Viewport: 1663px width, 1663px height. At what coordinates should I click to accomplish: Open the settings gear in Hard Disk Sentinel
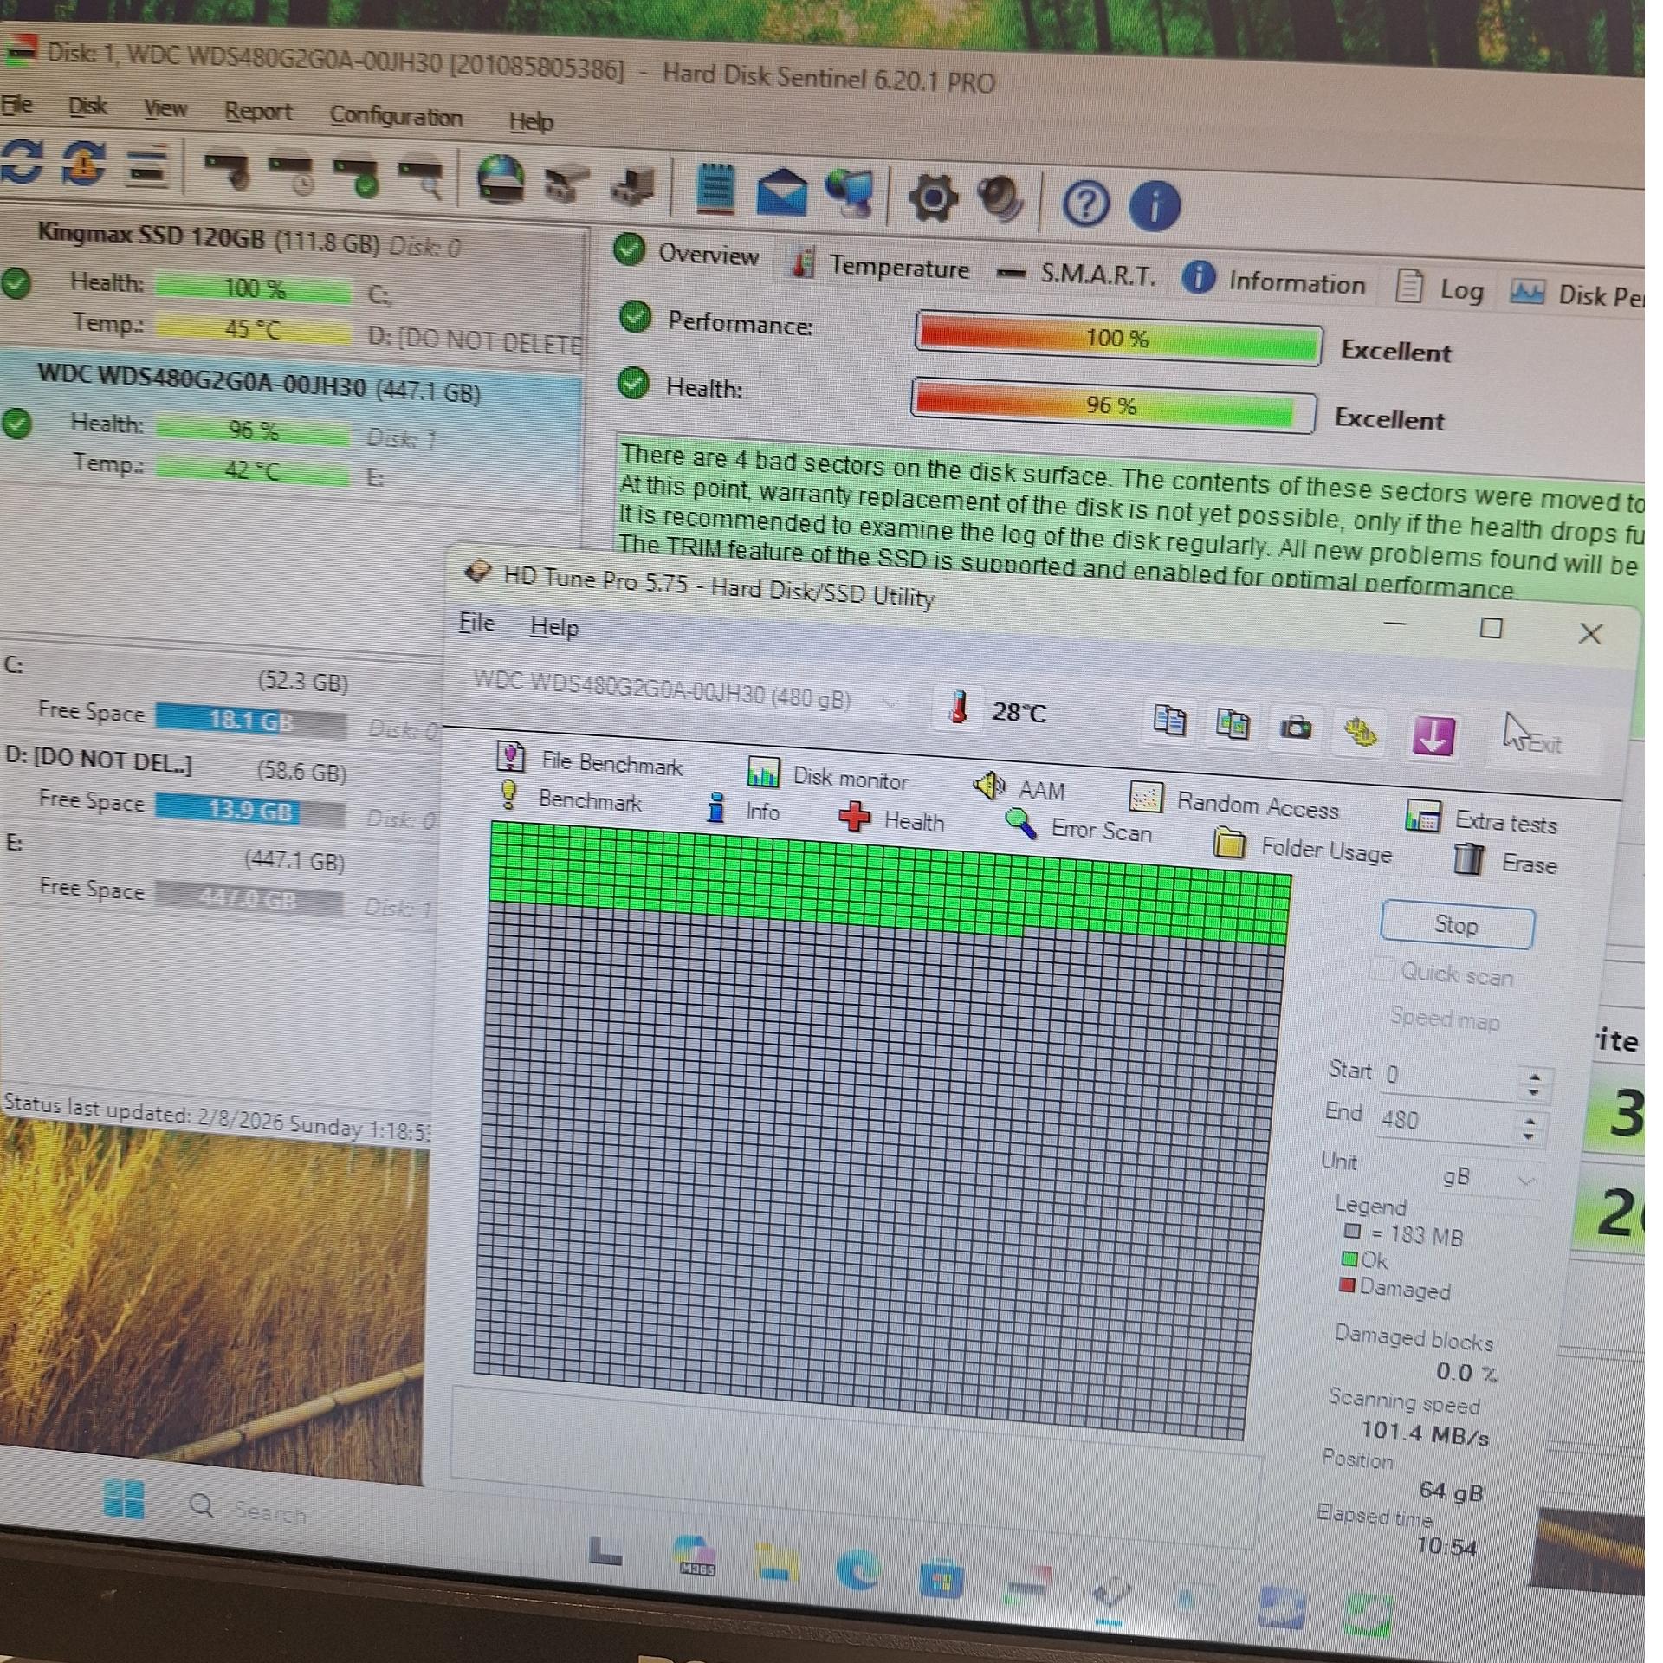[x=932, y=198]
